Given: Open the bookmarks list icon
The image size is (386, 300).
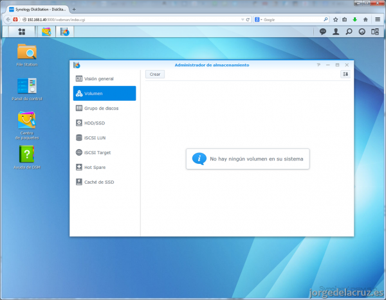Looking at the screenshot, I should (345, 20).
